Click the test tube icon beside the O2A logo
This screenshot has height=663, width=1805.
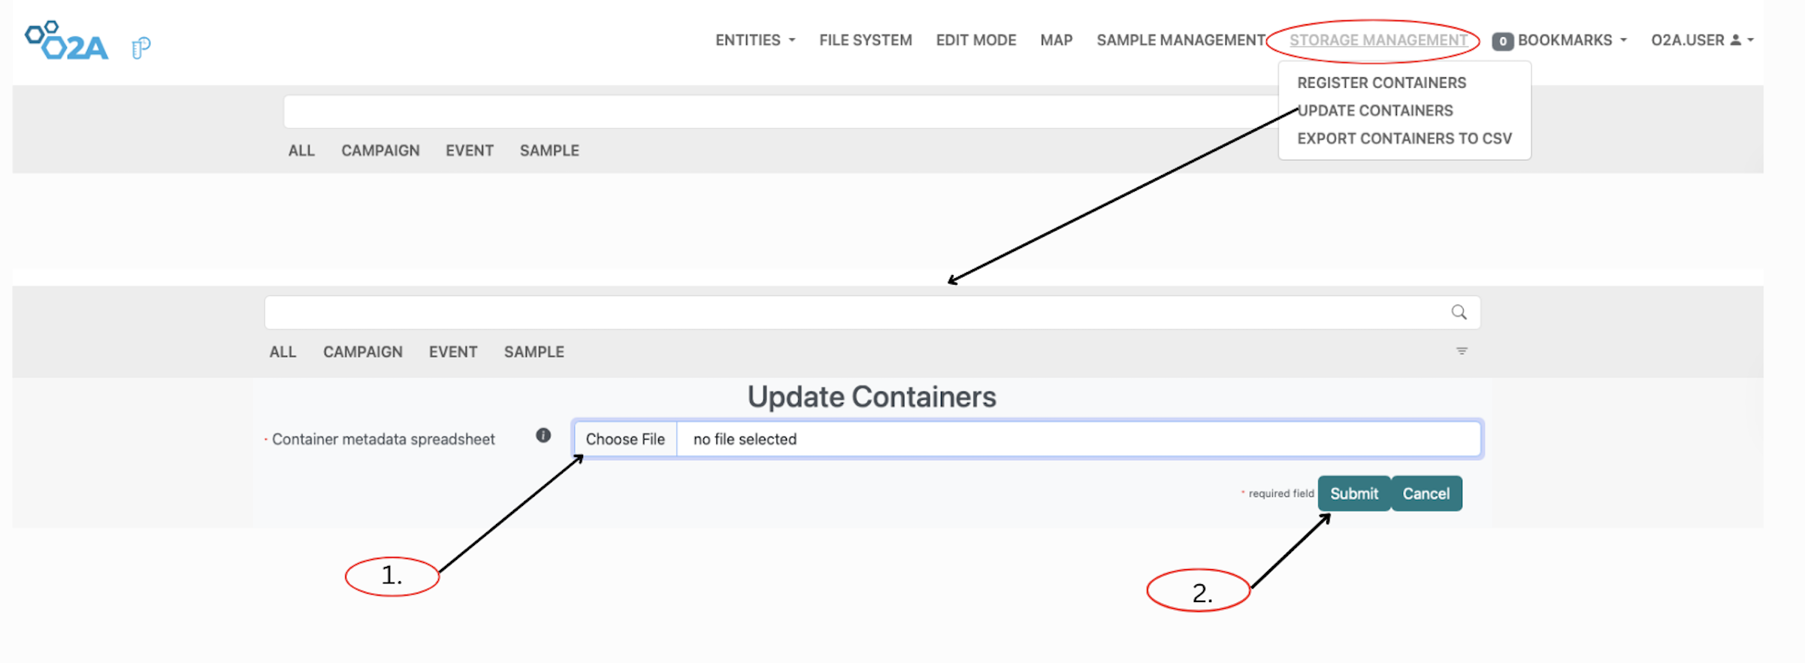point(140,45)
